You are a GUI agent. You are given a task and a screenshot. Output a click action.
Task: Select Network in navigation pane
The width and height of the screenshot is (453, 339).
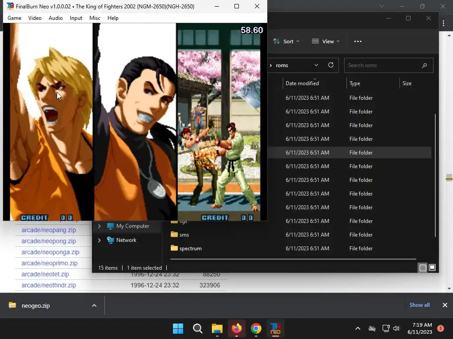126,240
